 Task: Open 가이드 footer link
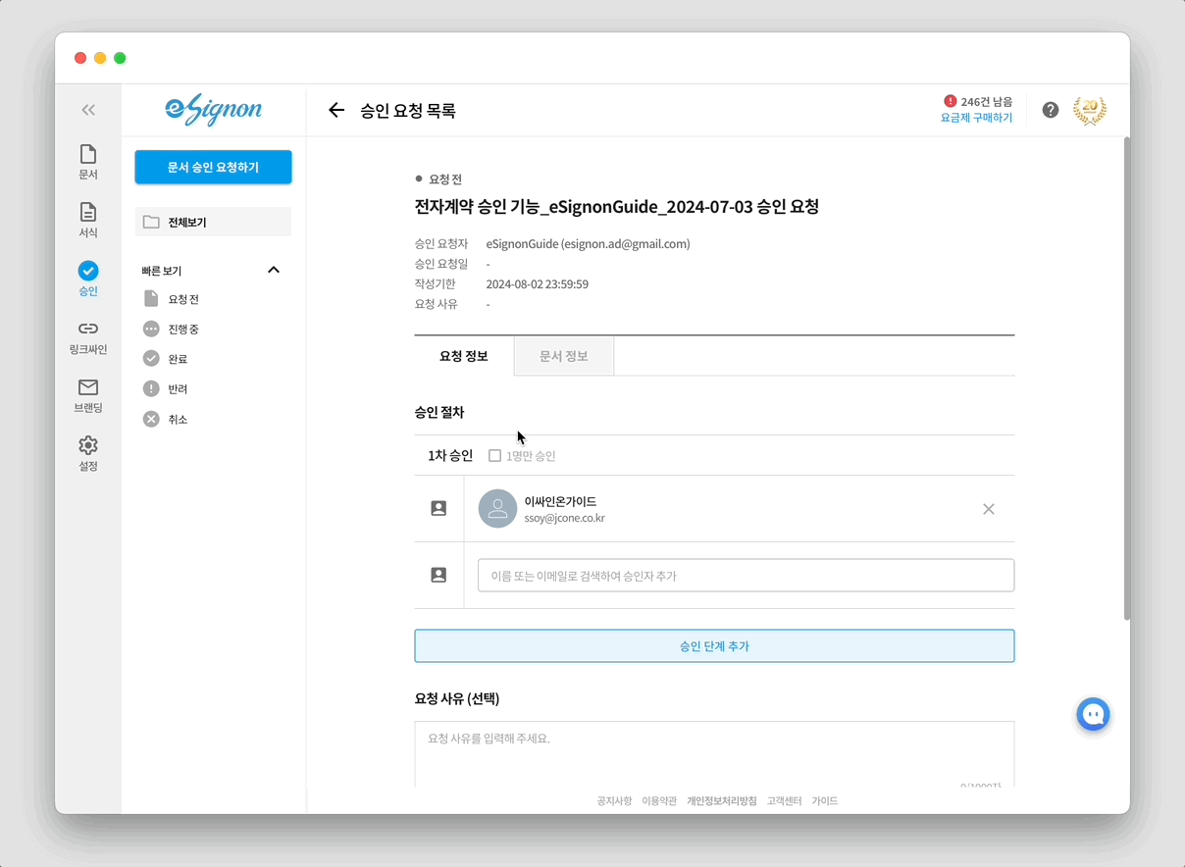pos(825,801)
